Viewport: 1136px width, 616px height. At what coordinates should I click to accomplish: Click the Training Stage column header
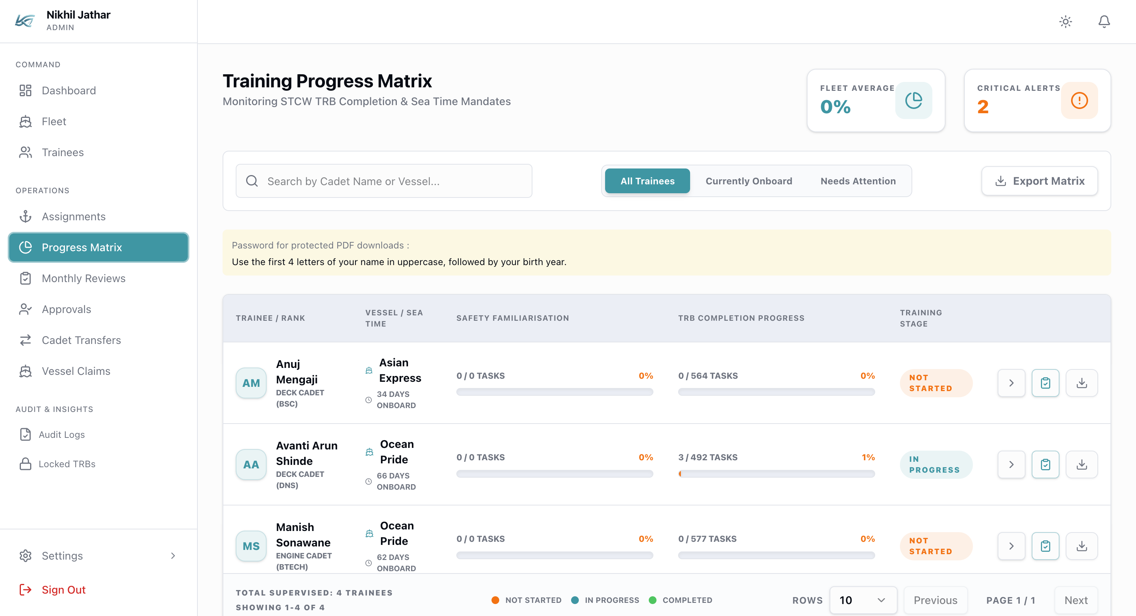[x=921, y=318]
